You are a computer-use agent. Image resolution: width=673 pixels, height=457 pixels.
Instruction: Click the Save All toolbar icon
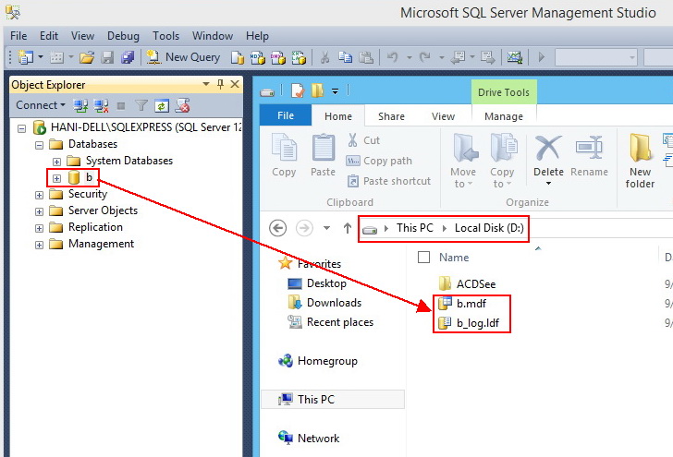(128, 57)
